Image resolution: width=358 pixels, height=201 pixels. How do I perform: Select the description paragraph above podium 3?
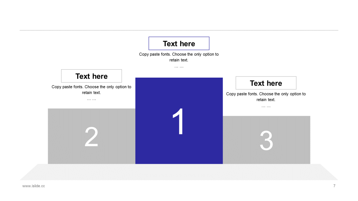coord(266,97)
